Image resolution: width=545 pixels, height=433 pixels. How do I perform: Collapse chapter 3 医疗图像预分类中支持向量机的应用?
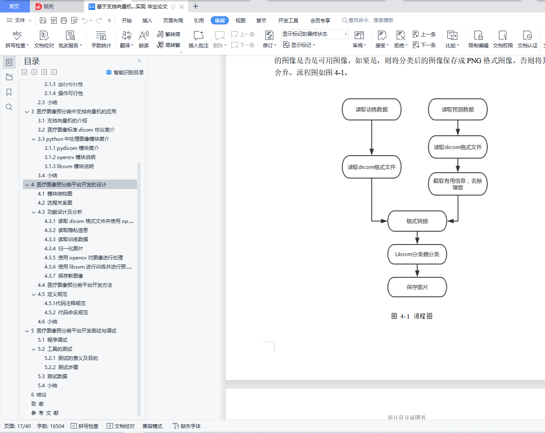pyautogui.click(x=27, y=112)
